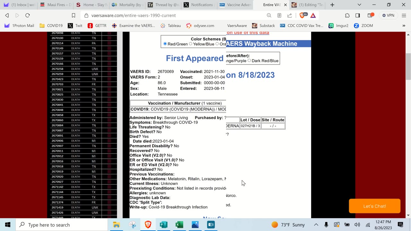Open the VaersAware bookmark
The image size is (411, 231).
tap(237, 26)
